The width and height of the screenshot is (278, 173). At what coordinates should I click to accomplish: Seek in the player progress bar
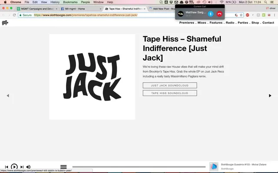coord(139,167)
